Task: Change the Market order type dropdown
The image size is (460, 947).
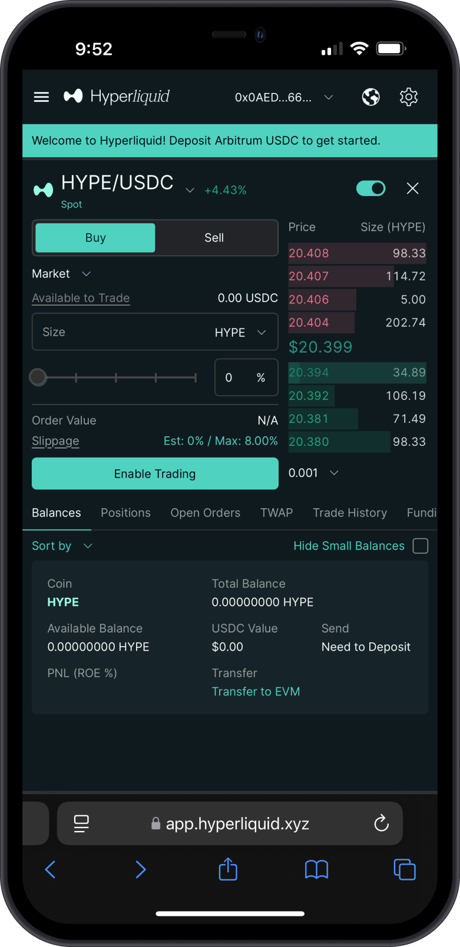Action: 61,274
